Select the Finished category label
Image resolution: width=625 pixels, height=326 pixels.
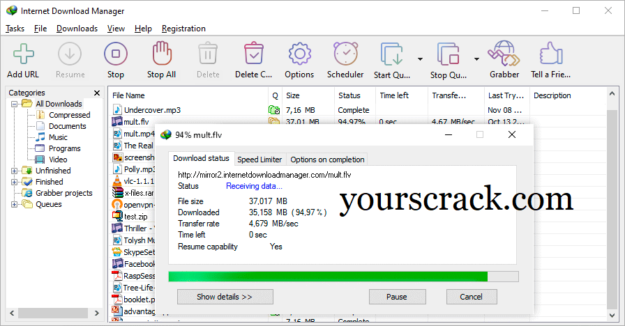(x=50, y=182)
